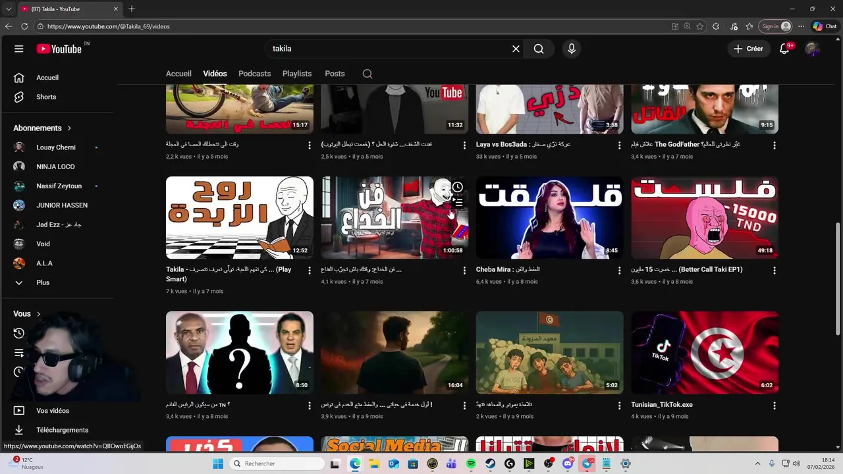
Task: Open options for the Cheba Mira video
Action: tap(619, 271)
